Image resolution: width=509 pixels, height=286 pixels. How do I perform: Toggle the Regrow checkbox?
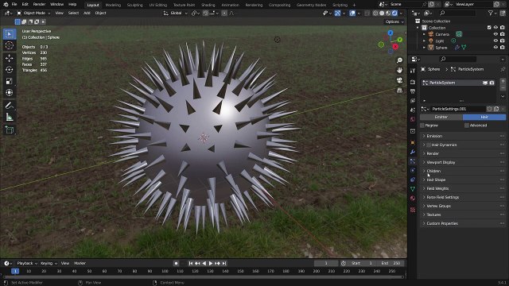tap(422, 126)
